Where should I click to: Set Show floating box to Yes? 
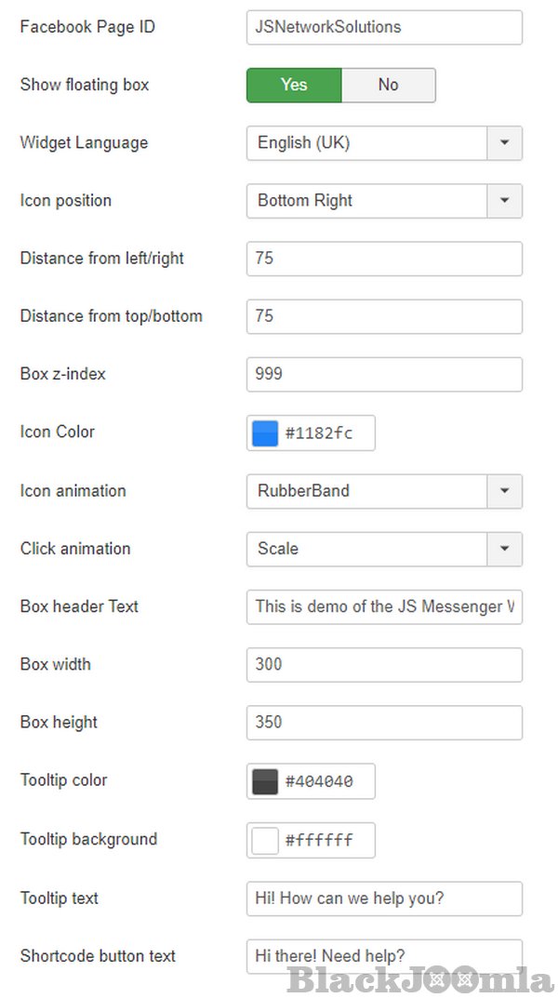point(294,85)
